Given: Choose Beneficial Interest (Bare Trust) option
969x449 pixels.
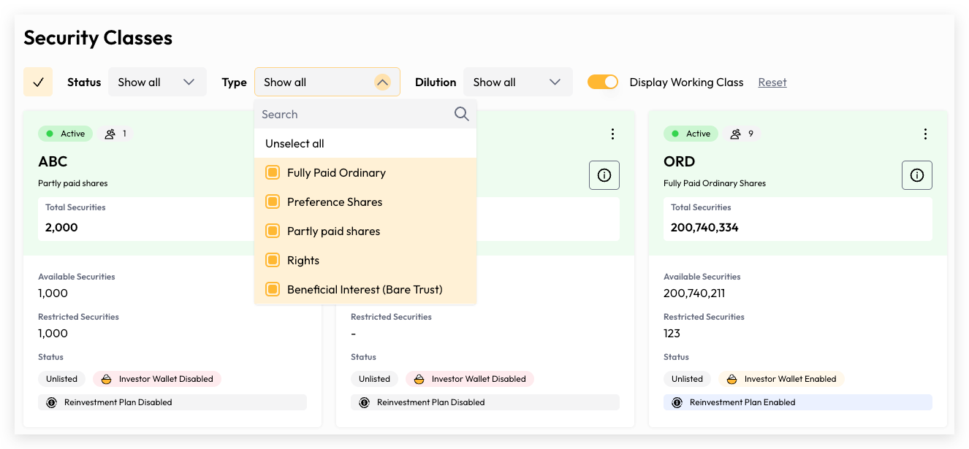Looking at the screenshot, I should [365, 290].
